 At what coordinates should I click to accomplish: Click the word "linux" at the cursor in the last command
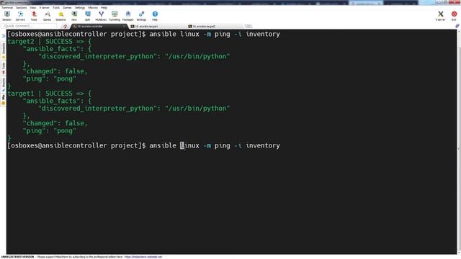tap(189, 145)
